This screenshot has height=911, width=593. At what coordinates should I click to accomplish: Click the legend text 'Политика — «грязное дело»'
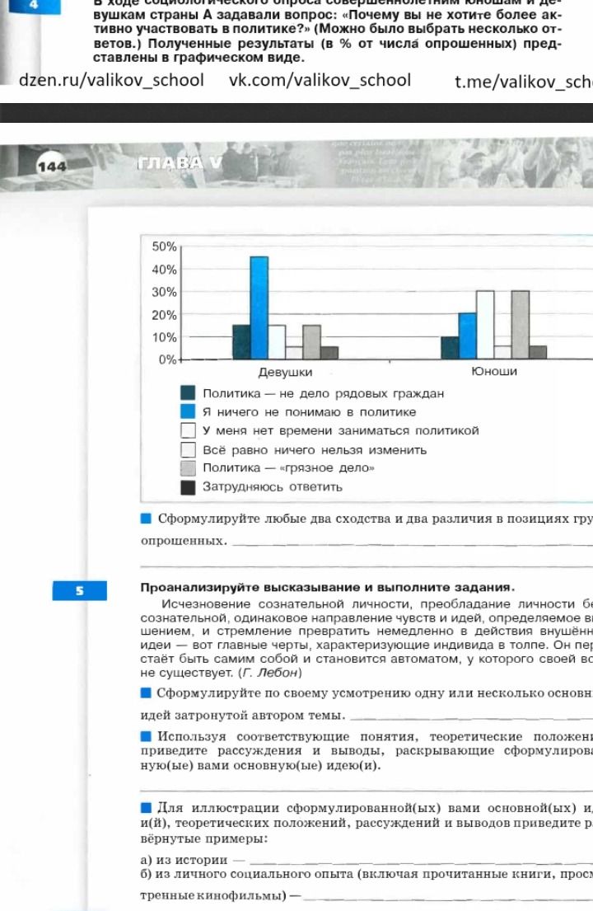[288, 467]
